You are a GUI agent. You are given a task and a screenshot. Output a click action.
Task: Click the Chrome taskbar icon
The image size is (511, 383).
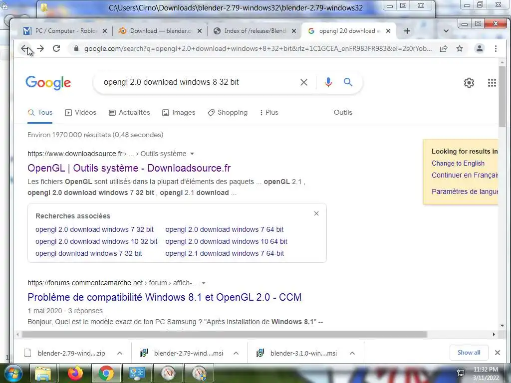(106, 373)
